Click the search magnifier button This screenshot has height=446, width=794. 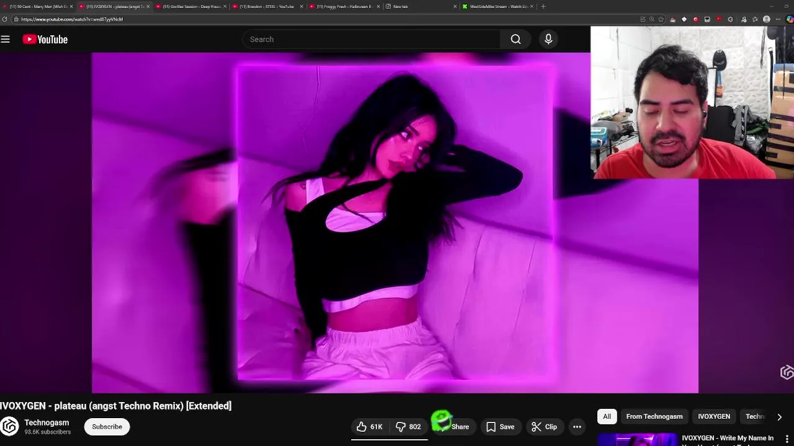click(x=515, y=39)
